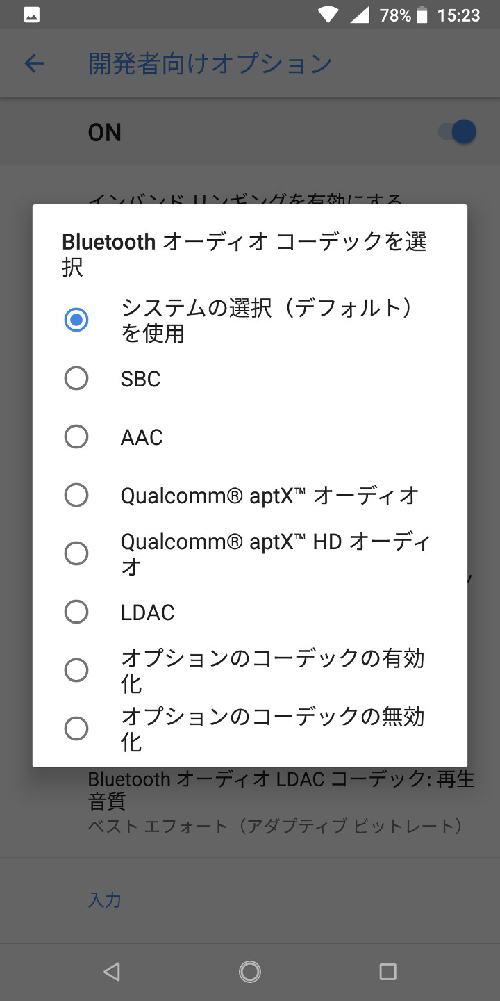Tap the battery status icon

click(422, 15)
